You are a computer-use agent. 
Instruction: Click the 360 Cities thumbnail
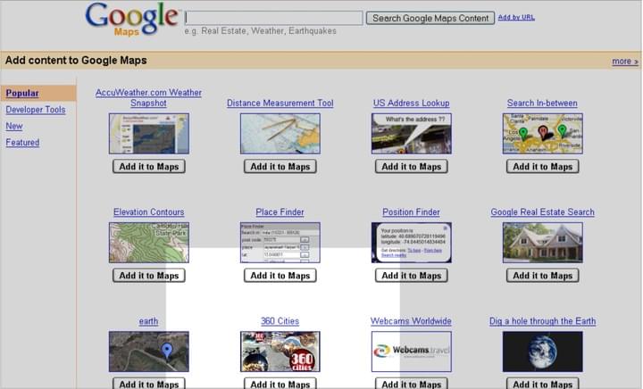coord(280,352)
